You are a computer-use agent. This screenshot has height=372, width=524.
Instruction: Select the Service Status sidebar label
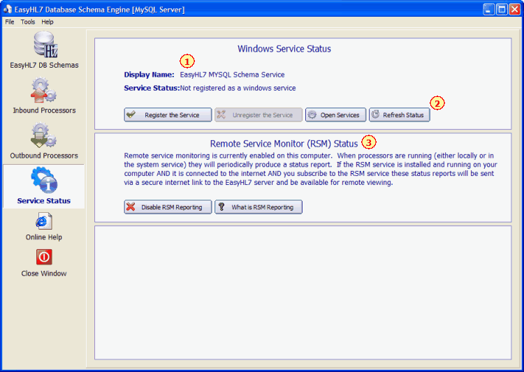pyautogui.click(x=44, y=201)
